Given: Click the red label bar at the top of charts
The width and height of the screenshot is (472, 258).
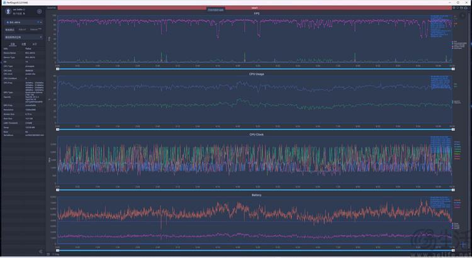Looking at the screenshot, I should coord(254,8).
